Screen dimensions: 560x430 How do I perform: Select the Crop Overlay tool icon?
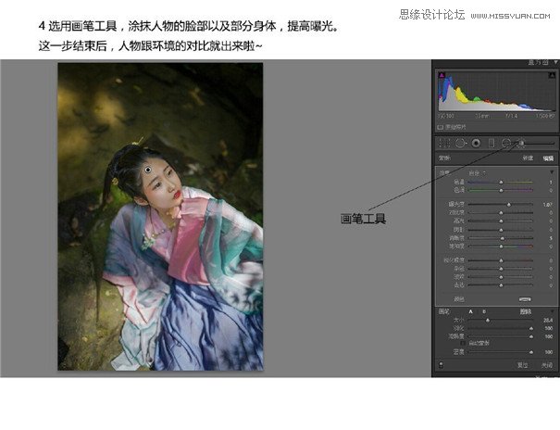click(x=444, y=143)
